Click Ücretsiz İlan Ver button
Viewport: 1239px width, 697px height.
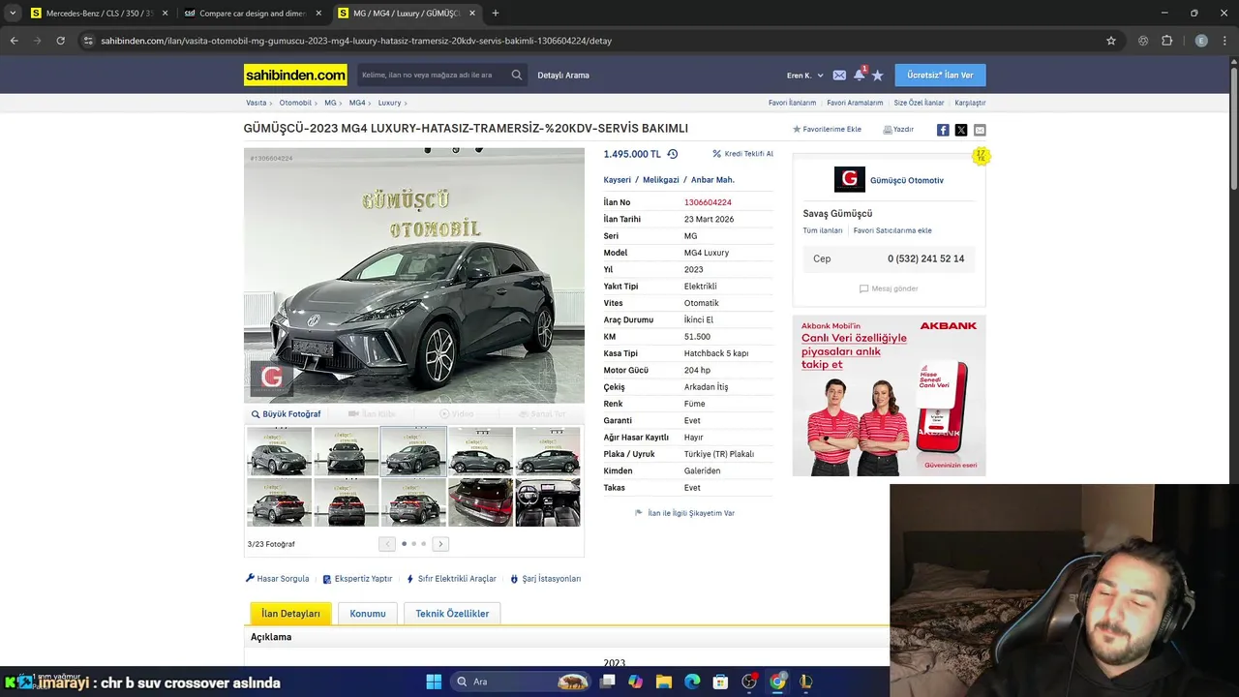point(940,76)
